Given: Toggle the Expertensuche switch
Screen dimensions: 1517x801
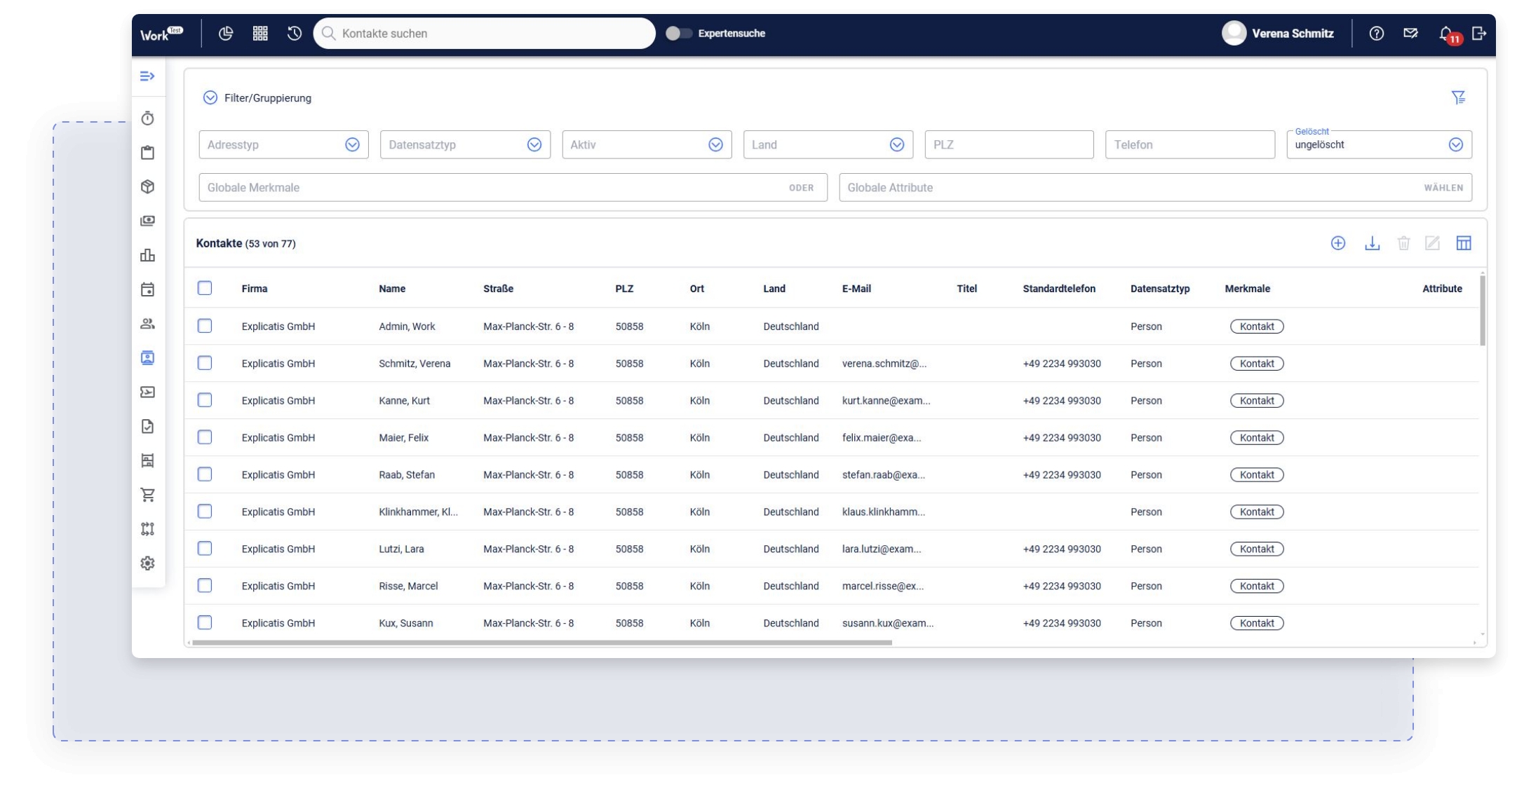Looking at the screenshot, I should pos(678,33).
